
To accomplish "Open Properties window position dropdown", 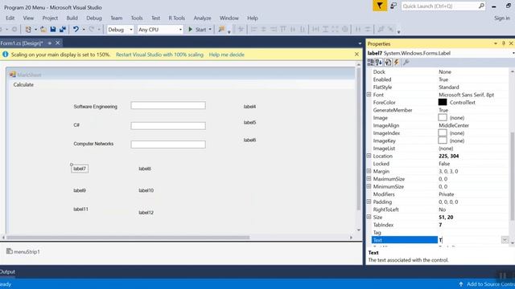I will click(x=496, y=43).
